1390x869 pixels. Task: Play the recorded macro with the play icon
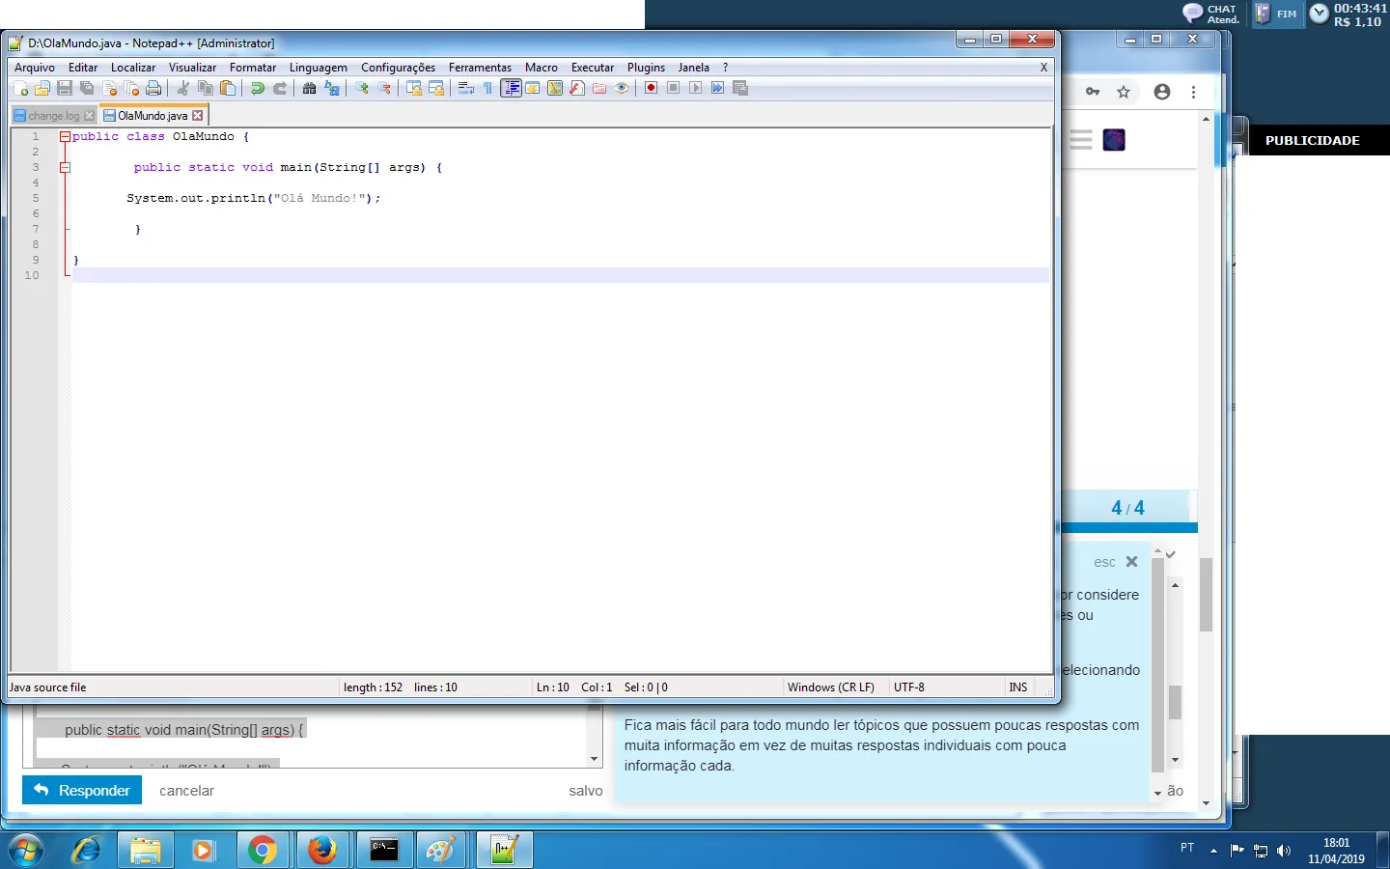pos(695,88)
